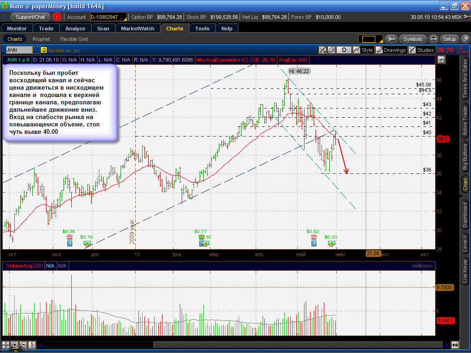Screen dimensions: 471x353
Task: Click the horizontal time scrollbar thumb
Action: tap(298, 345)
